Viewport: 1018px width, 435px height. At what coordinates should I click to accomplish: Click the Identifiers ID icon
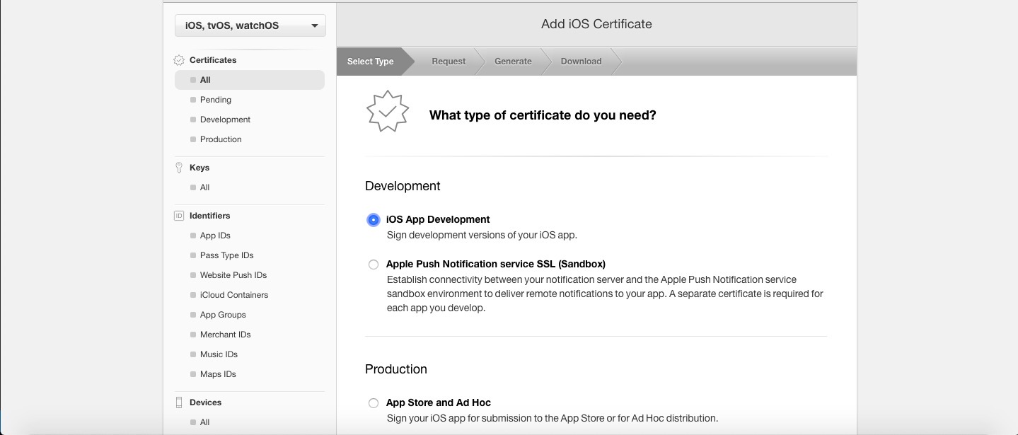click(x=179, y=216)
